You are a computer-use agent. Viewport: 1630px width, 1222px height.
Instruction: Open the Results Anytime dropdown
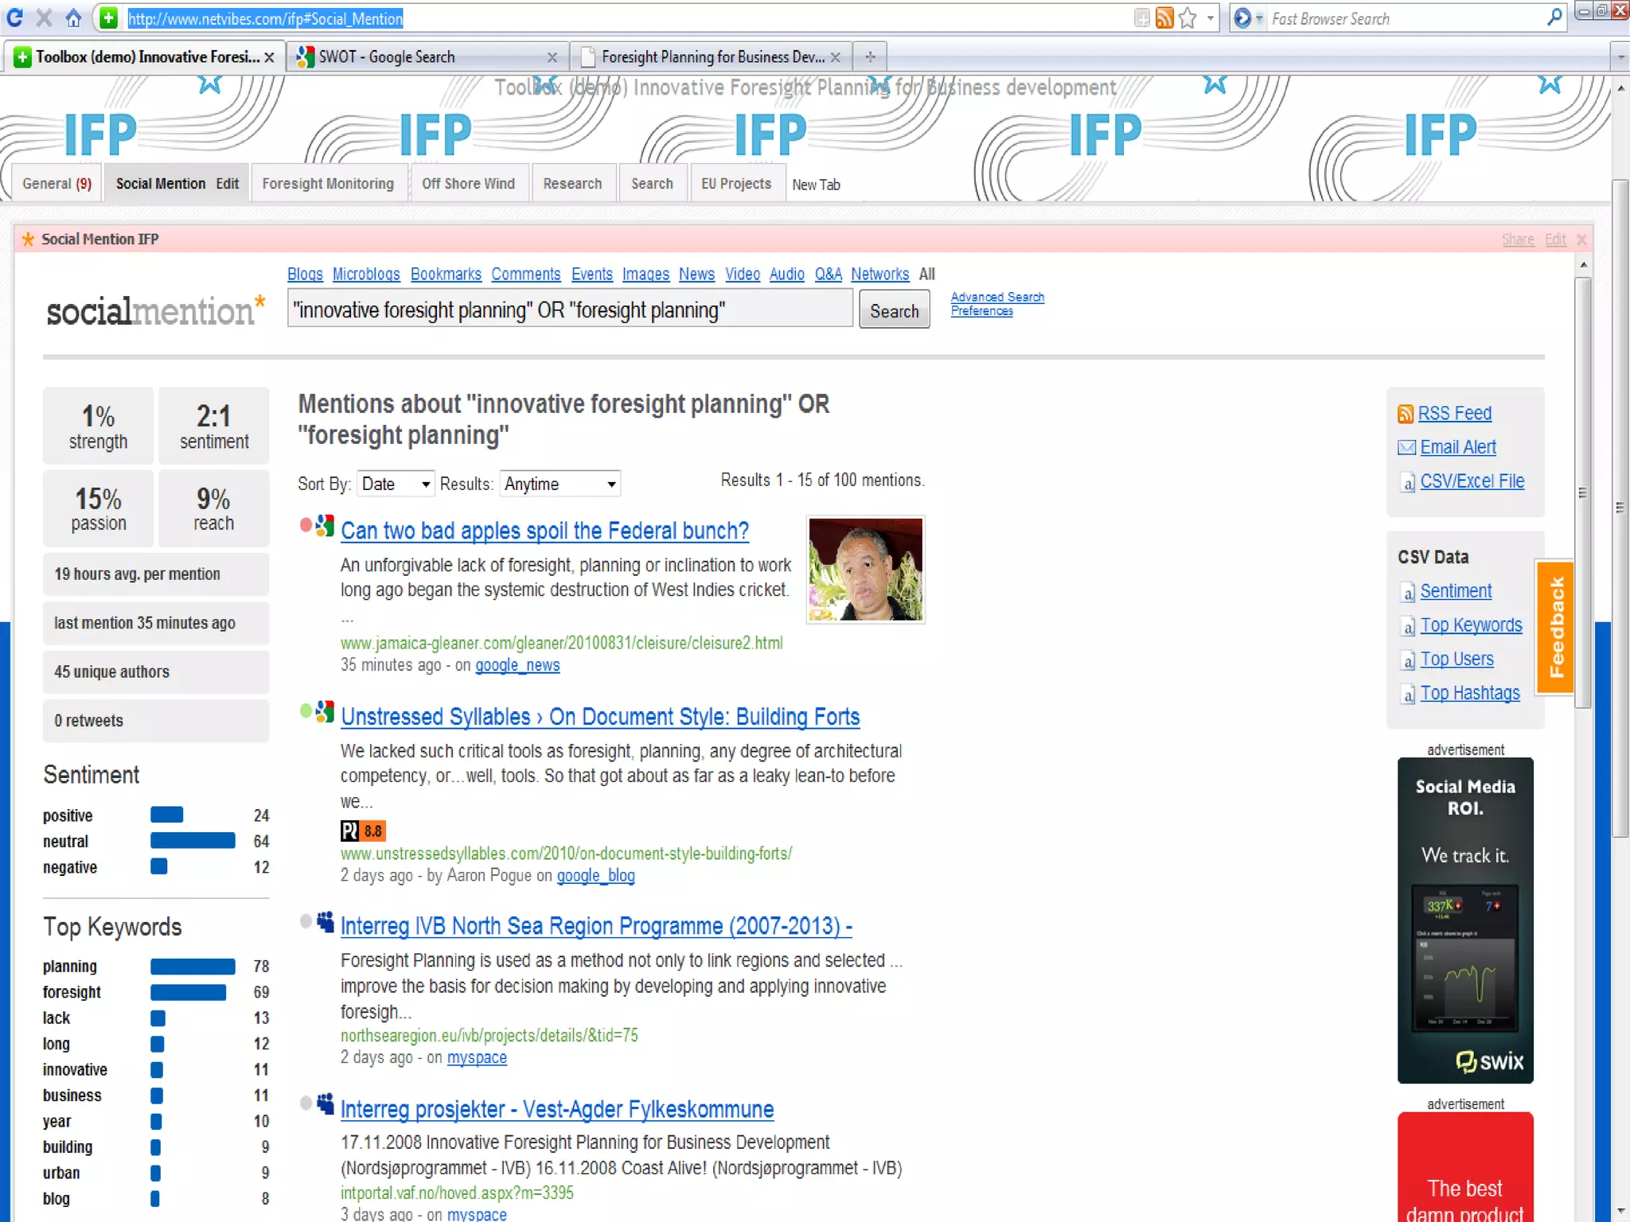point(560,484)
